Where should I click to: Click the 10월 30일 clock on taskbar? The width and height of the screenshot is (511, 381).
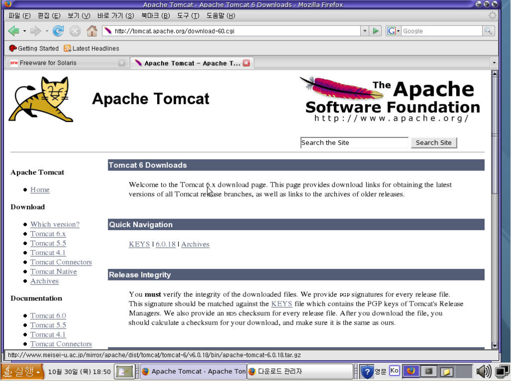79,372
